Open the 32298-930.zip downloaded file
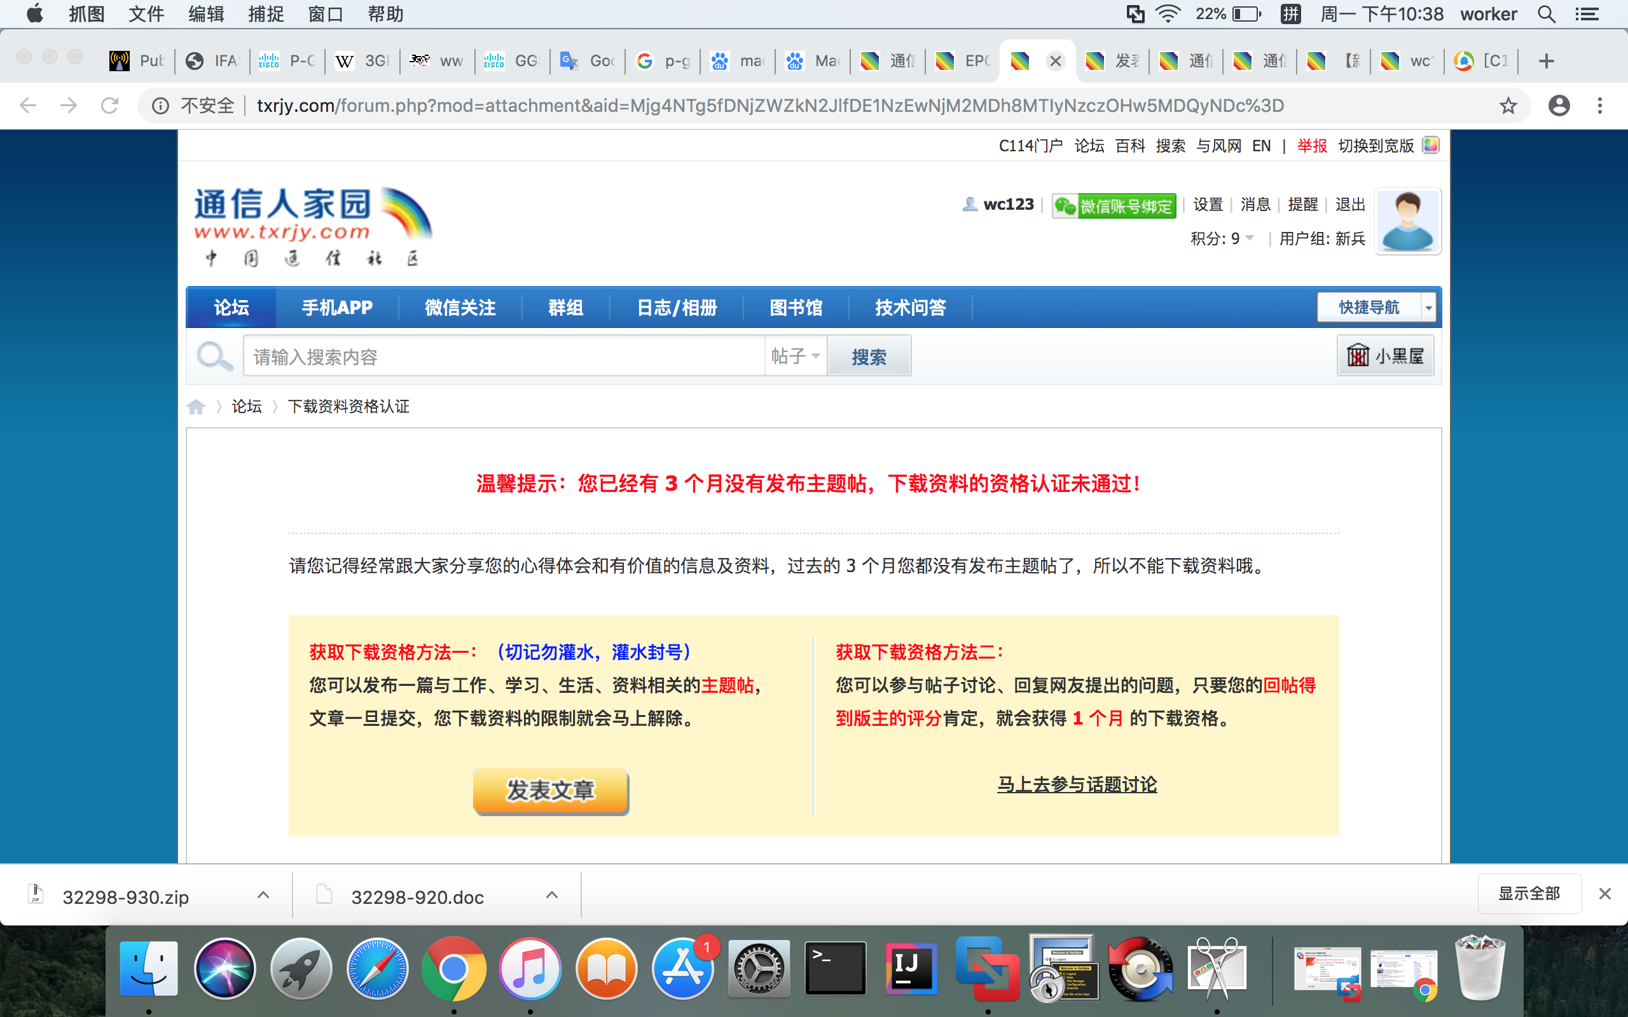This screenshot has height=1017, width=1628. (x=126, y=897)
